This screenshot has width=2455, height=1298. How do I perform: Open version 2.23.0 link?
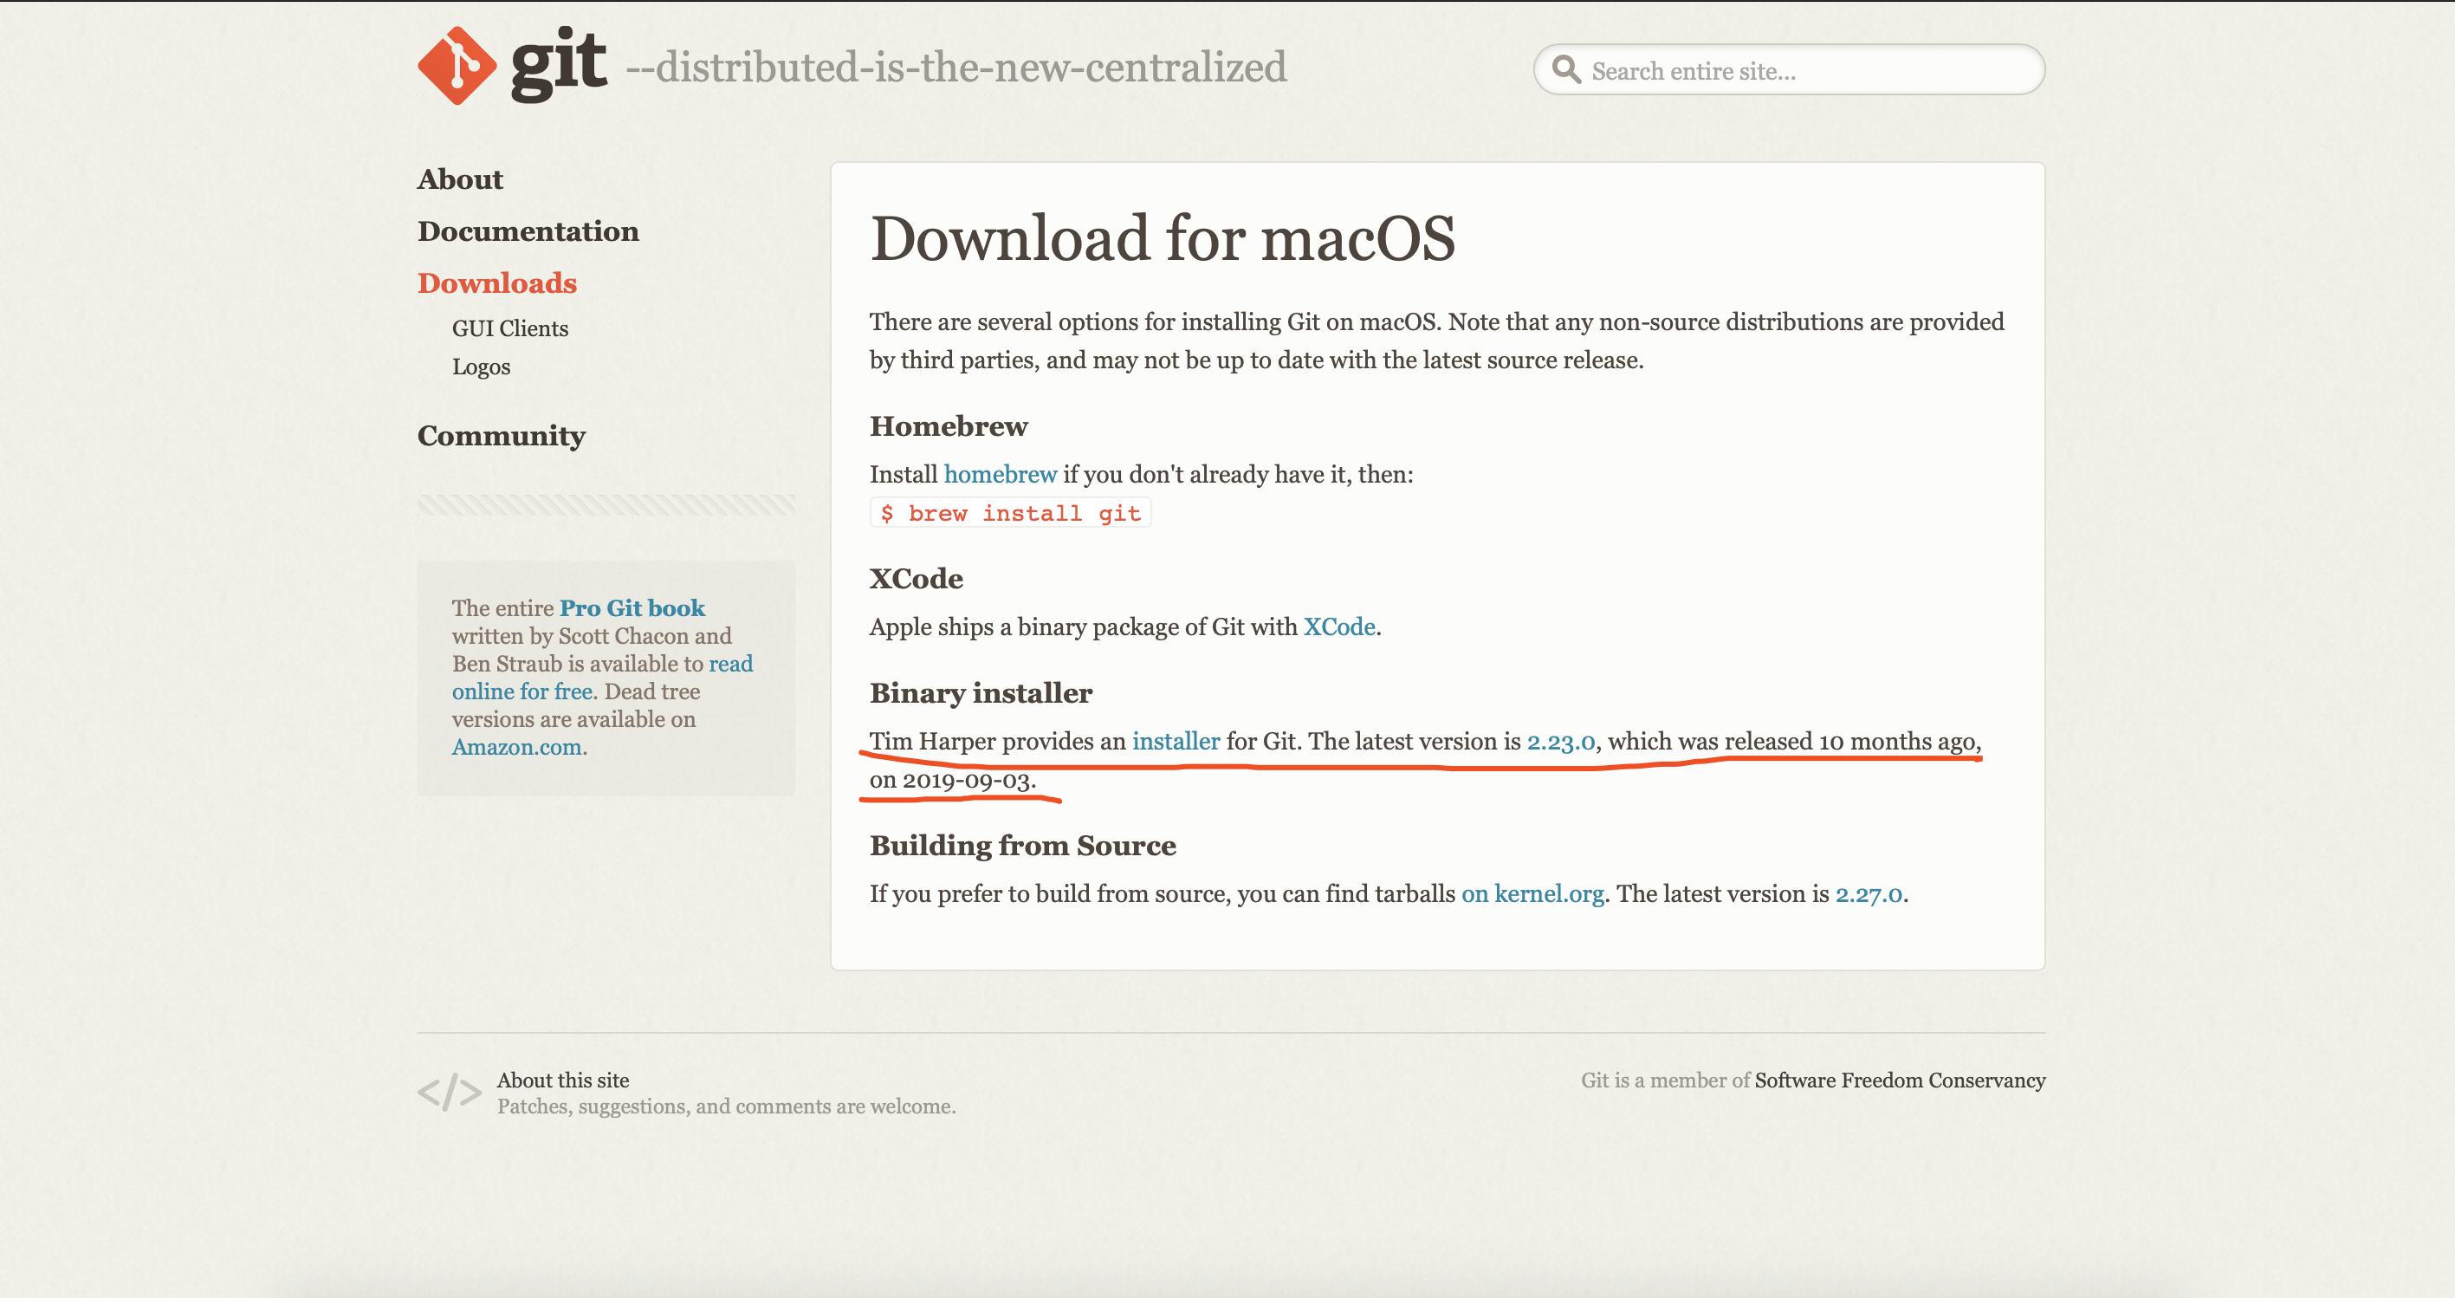tap(1560, 742)
